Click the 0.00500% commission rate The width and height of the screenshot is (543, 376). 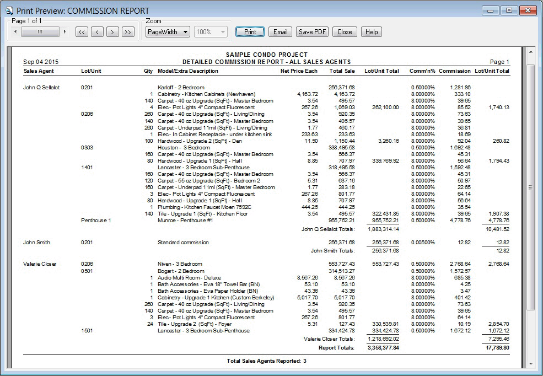click(x=423, y=243)
